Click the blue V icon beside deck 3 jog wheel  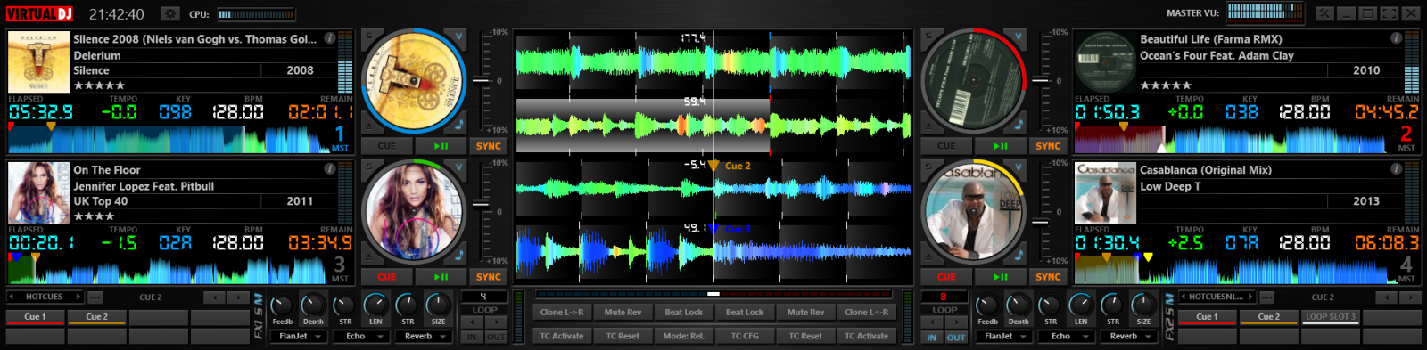[459, 167]
